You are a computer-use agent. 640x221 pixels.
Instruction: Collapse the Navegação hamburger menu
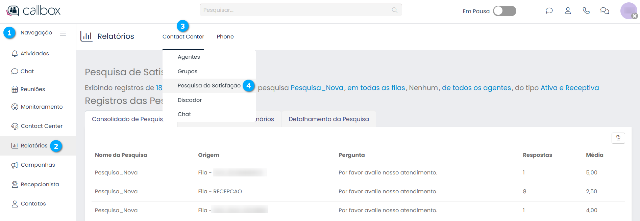tap(63, 33)
